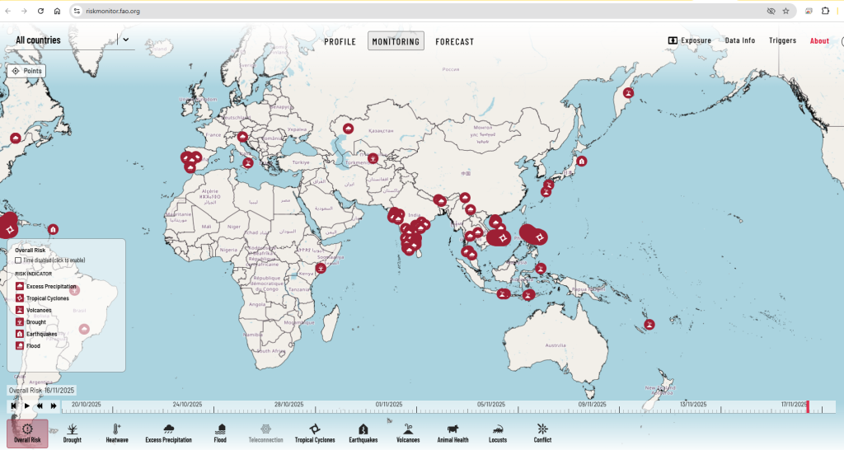Image resolution: width=844 pixels, height=450 pixels.
Task: Show the Excess Precipitation layer in bottom bar
Action: (x=168, y=433)
